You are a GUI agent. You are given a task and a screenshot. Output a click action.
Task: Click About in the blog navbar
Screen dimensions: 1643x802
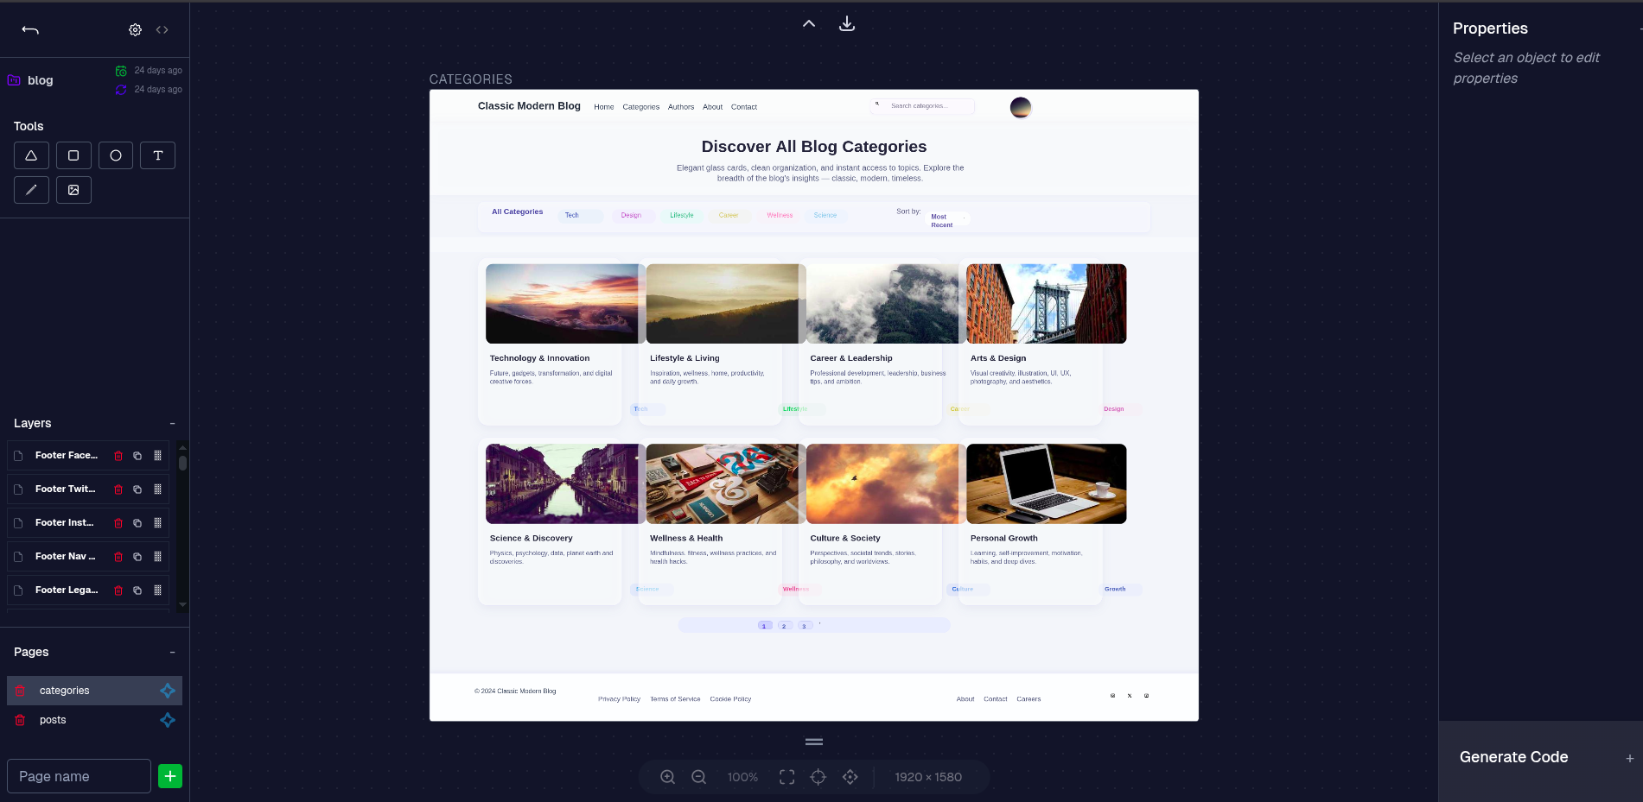[x=713, y=107]
